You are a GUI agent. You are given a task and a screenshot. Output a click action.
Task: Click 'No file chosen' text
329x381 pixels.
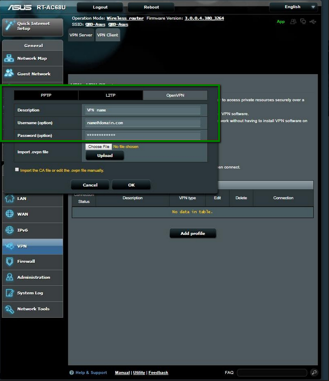click(x=126, y=147)
